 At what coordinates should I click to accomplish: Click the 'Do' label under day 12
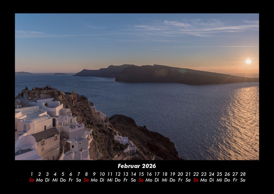(x=117, y=180)
